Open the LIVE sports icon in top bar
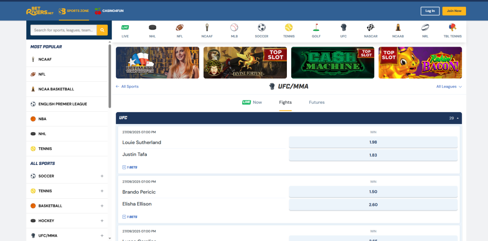The image size is (488, 241). (x=125, y=27)
